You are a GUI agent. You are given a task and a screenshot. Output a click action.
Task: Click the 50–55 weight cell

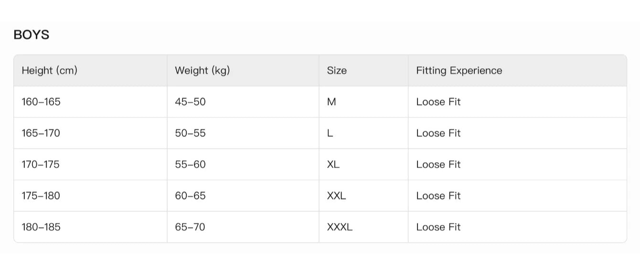(x=190, y=133)
